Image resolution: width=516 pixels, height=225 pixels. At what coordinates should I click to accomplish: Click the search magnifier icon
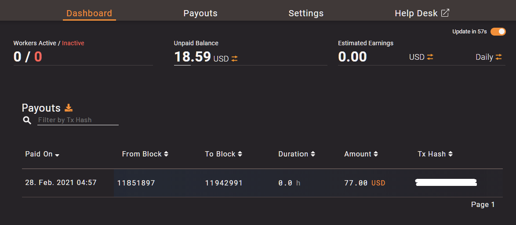pos(27,120)
